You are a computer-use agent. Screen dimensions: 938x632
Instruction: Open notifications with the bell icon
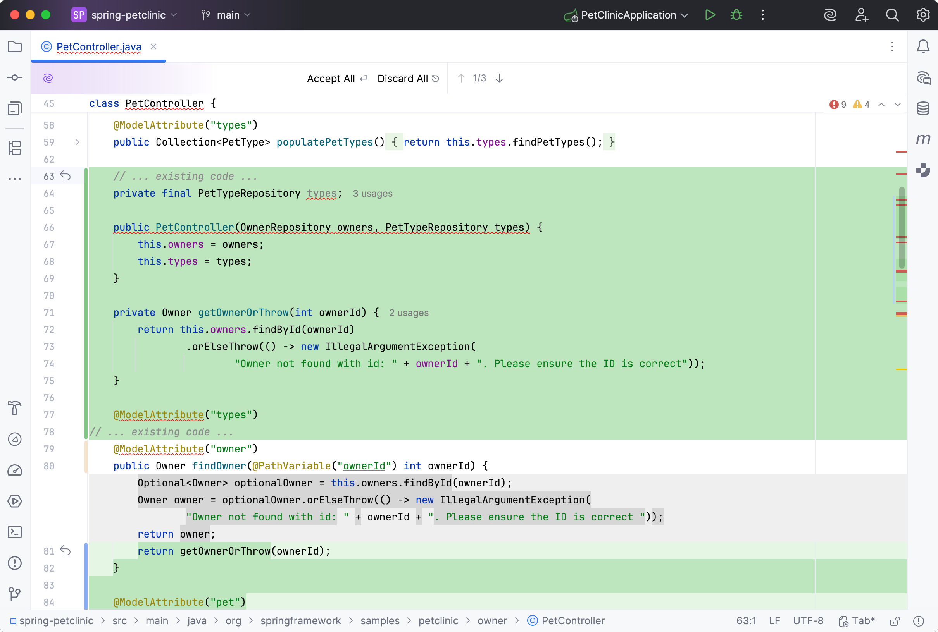(924, 46)
